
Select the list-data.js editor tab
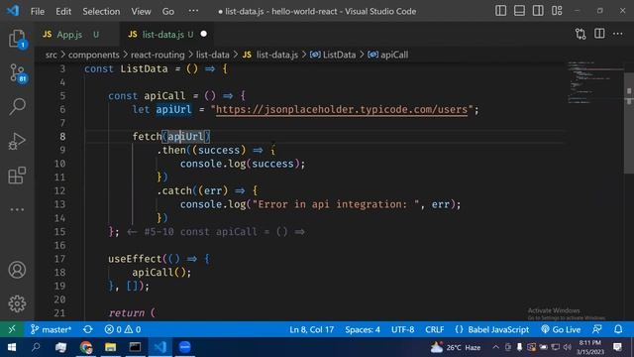(x=162, y=35)
